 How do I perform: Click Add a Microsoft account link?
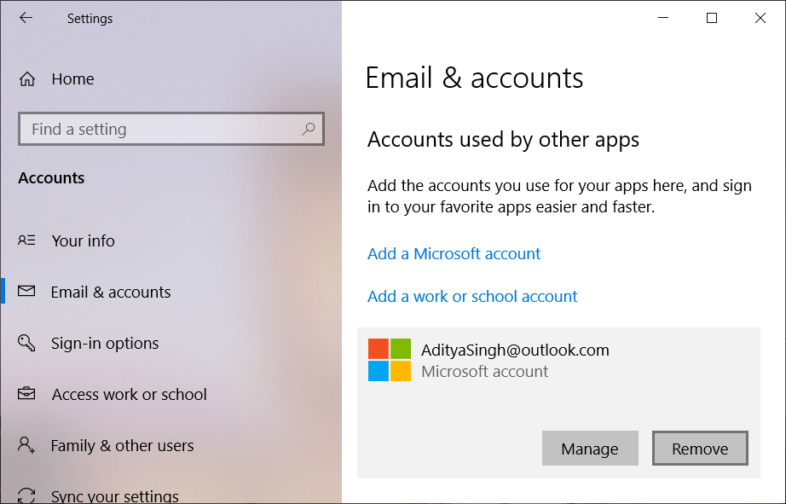pyautogui.click(x=454, y=254)
